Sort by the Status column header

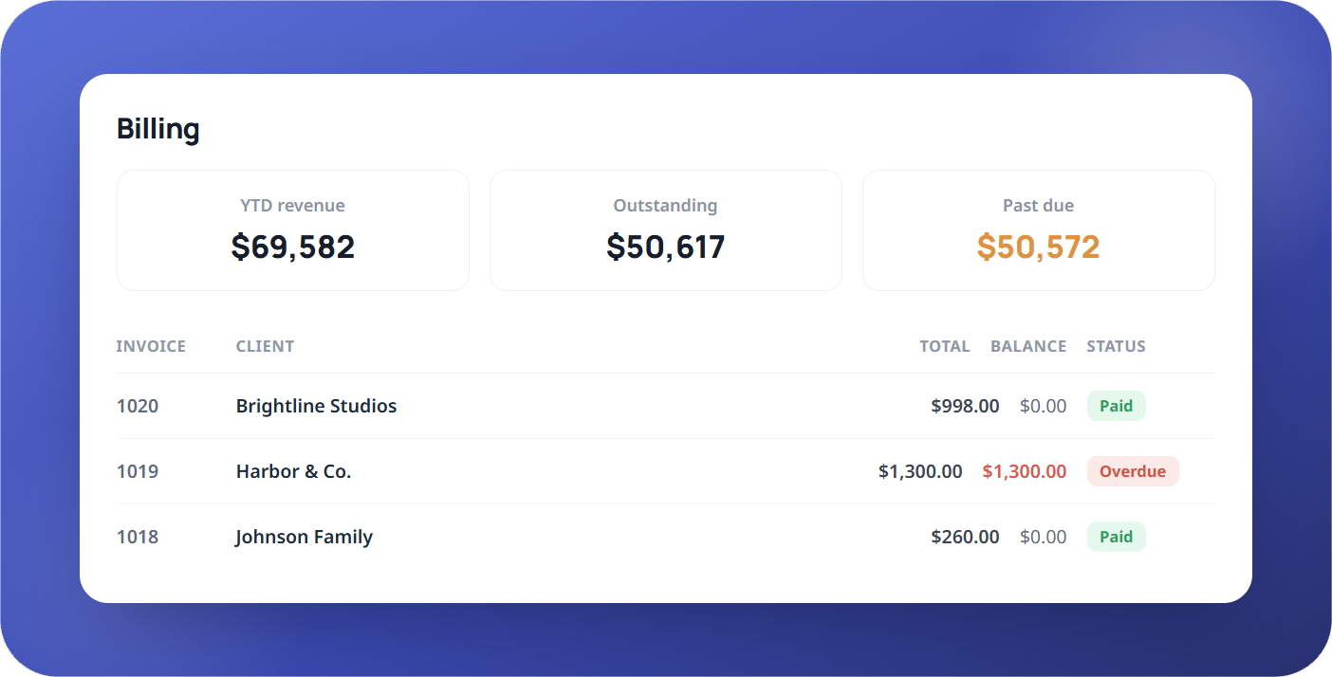coord(1116,346)
